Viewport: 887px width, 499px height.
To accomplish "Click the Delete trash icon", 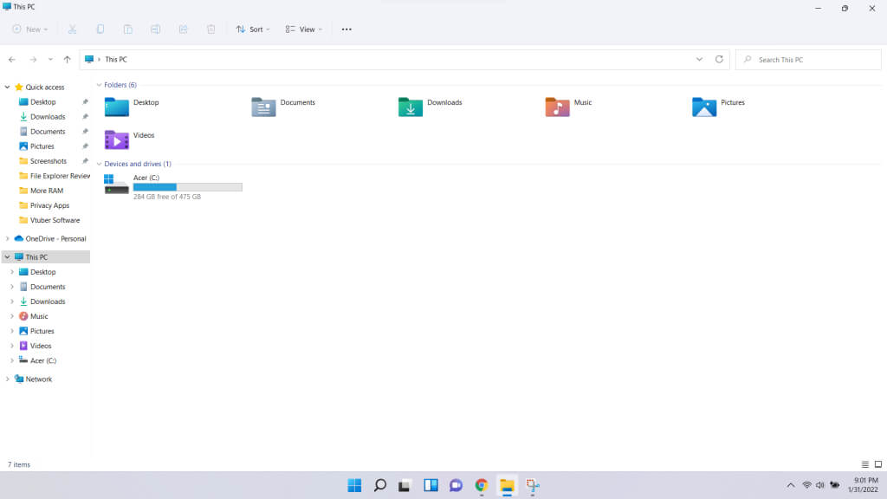I will point(210,29).
